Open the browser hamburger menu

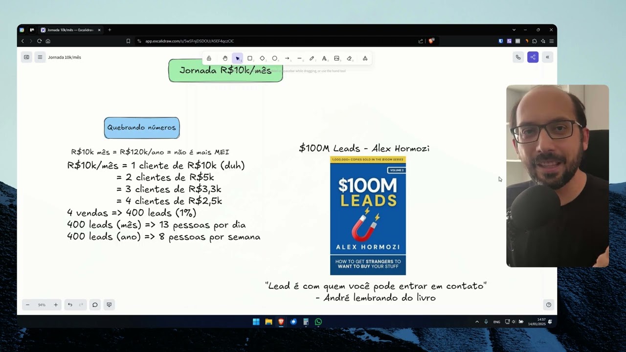click(551, 41)
